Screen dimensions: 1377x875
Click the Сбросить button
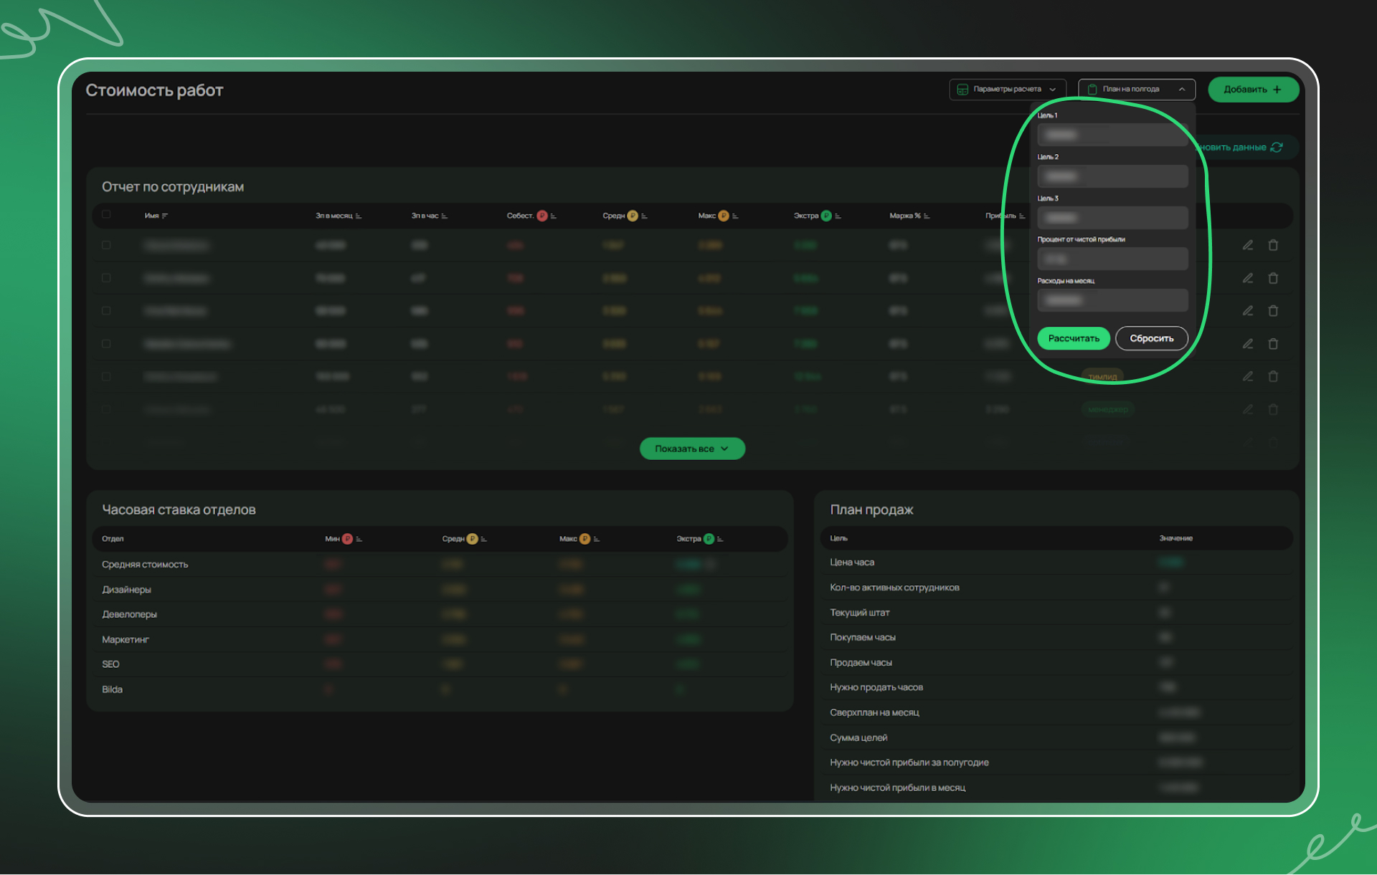(1151, 338)
